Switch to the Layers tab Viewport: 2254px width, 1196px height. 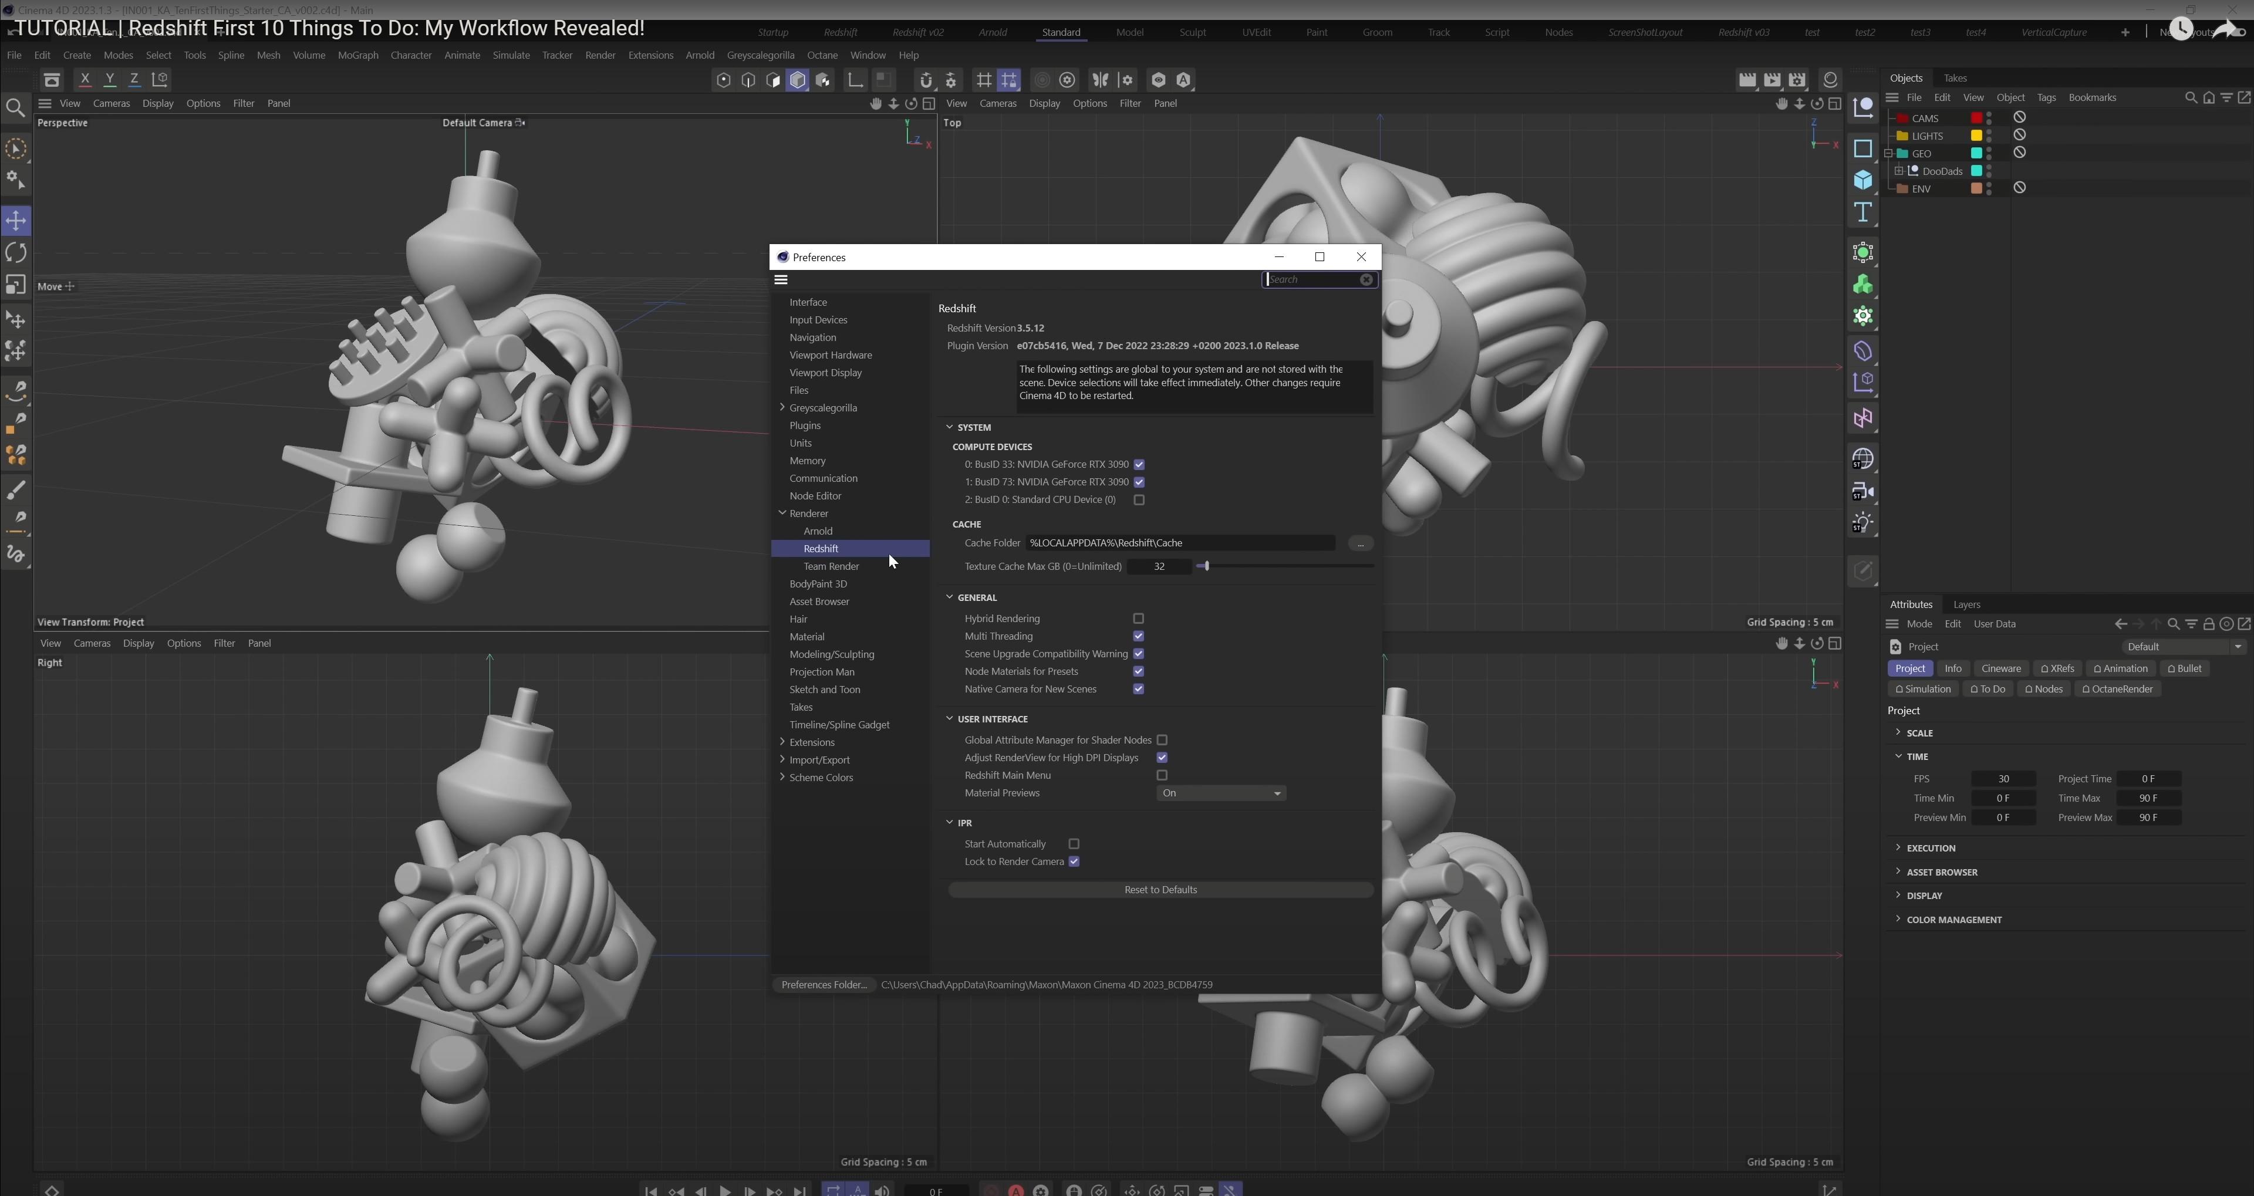[x=1966, y=604]
